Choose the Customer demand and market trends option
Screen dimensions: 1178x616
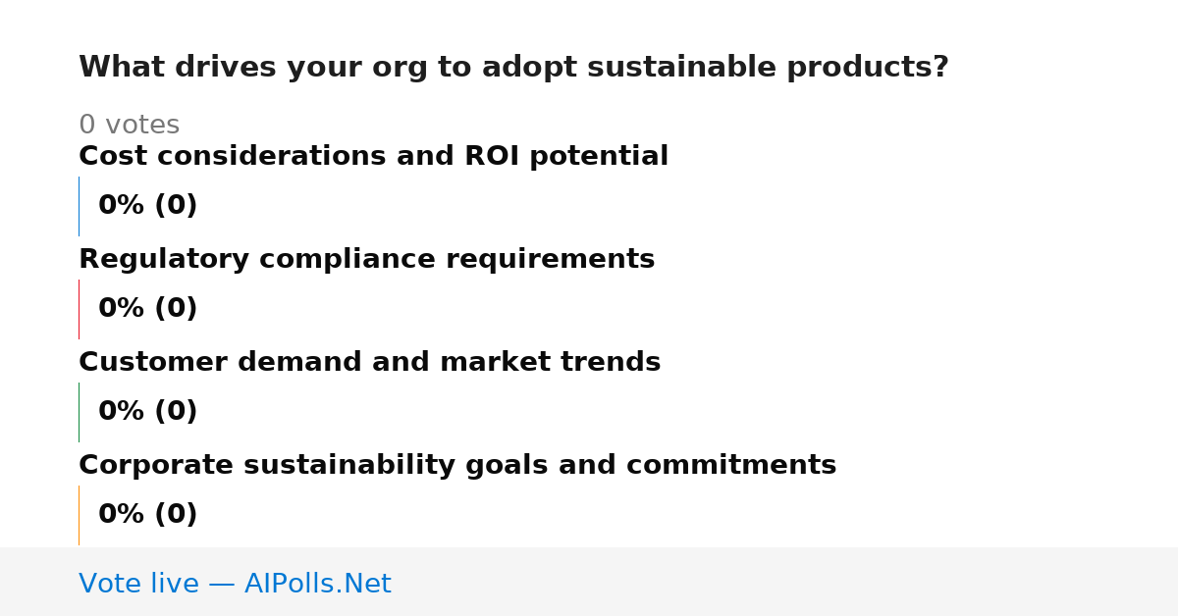point(369,363)
